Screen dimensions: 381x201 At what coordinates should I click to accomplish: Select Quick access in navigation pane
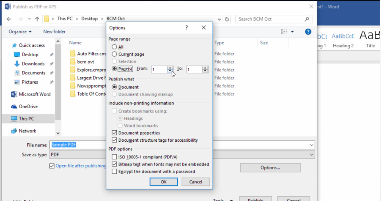[x=28, y=45]
